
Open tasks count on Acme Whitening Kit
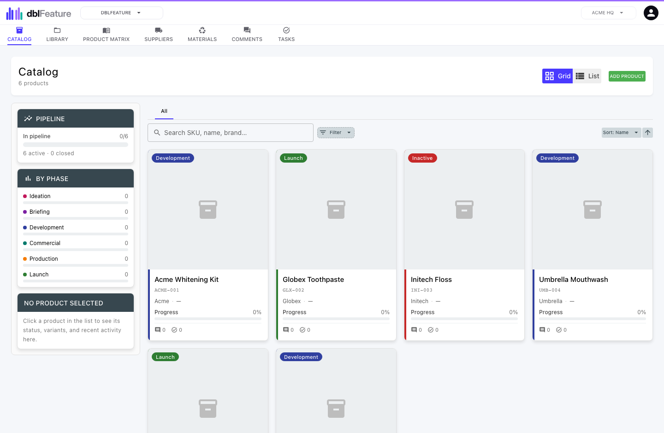tap(177, 330)
